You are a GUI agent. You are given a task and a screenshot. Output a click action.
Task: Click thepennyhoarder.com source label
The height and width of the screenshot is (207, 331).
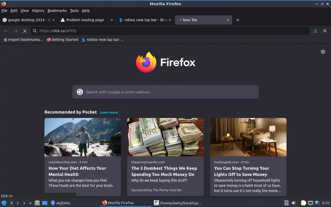click(x=148, y=162)
